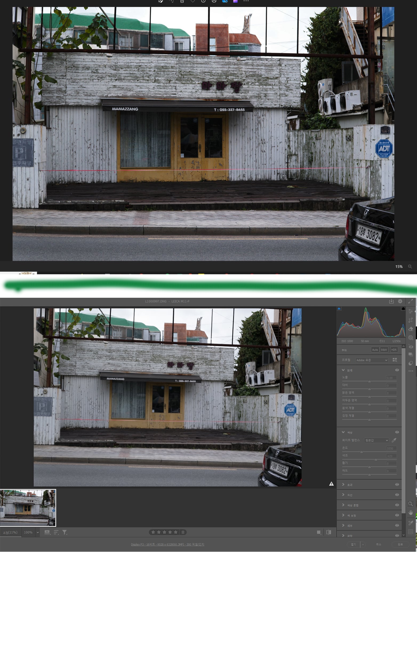Click the single view settings icon
417x667 pixels.
319,532
